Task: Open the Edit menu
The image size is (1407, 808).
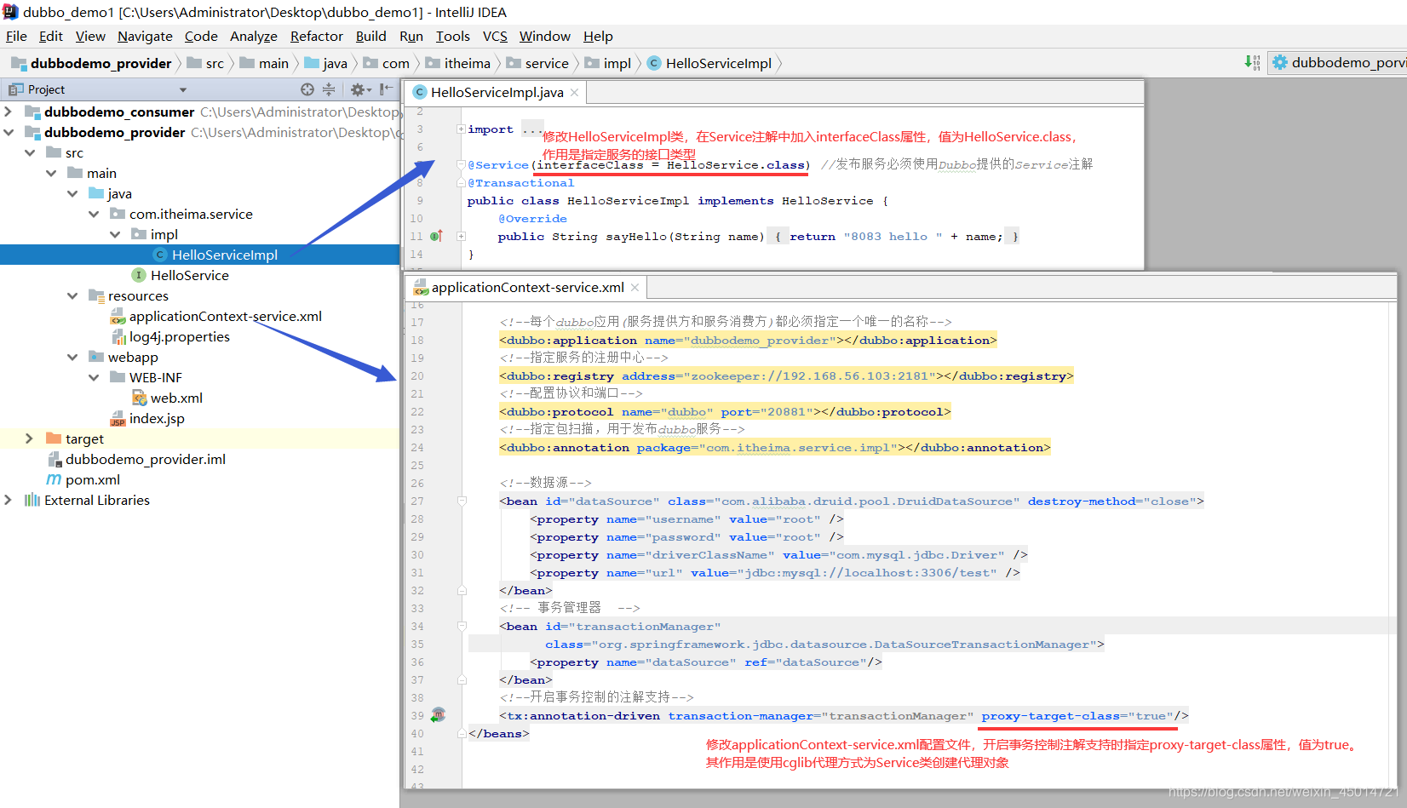Action: click(x=51, y=36)
